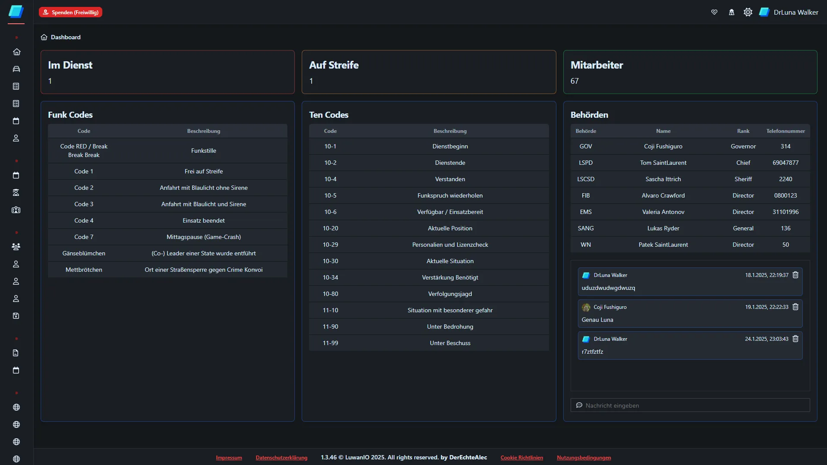Open the graduation-cap training icon in the sidebar
Viewport: 827px width, 465px height.
tap(16, 192)
